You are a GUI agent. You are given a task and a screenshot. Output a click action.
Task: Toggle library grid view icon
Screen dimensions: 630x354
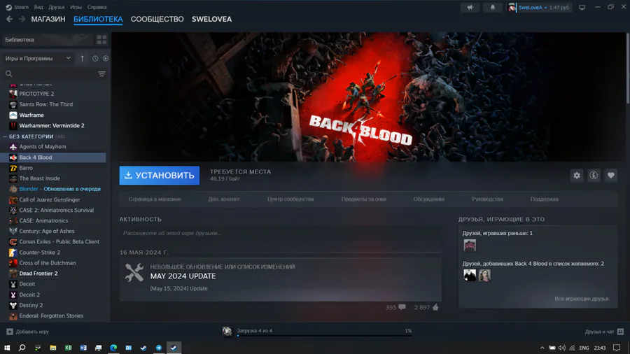coord(101,39)
